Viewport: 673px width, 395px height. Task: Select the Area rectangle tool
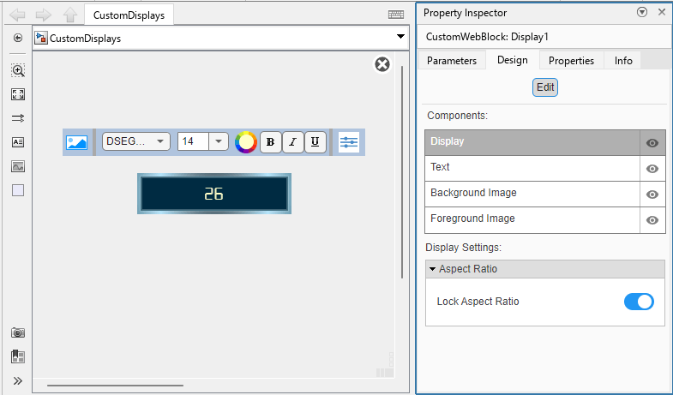pos(18,190)
